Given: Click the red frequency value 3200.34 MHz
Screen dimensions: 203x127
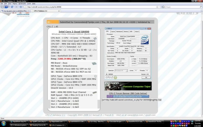Looking at the screenshot, I should coord(65,59).
